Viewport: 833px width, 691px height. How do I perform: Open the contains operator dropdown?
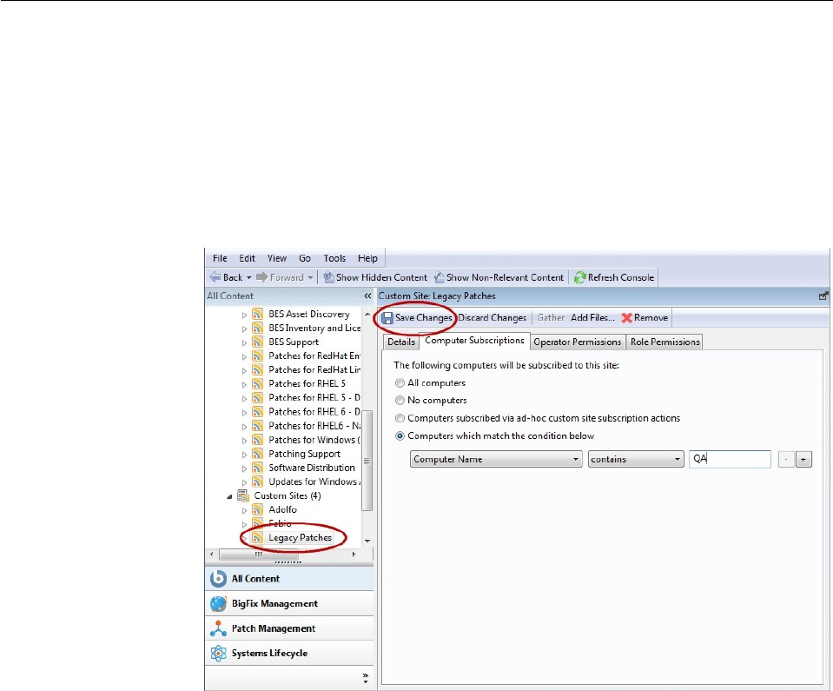point(635,459)
